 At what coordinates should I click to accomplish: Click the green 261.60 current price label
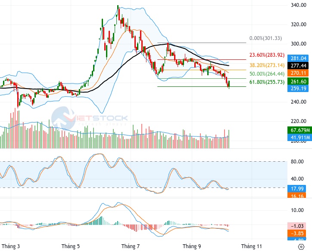(298, 81)
